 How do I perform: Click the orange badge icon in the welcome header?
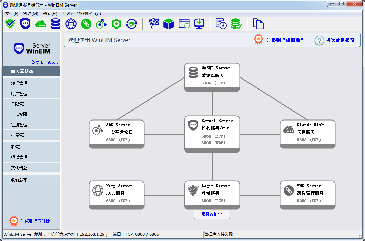tap(258, 40)
